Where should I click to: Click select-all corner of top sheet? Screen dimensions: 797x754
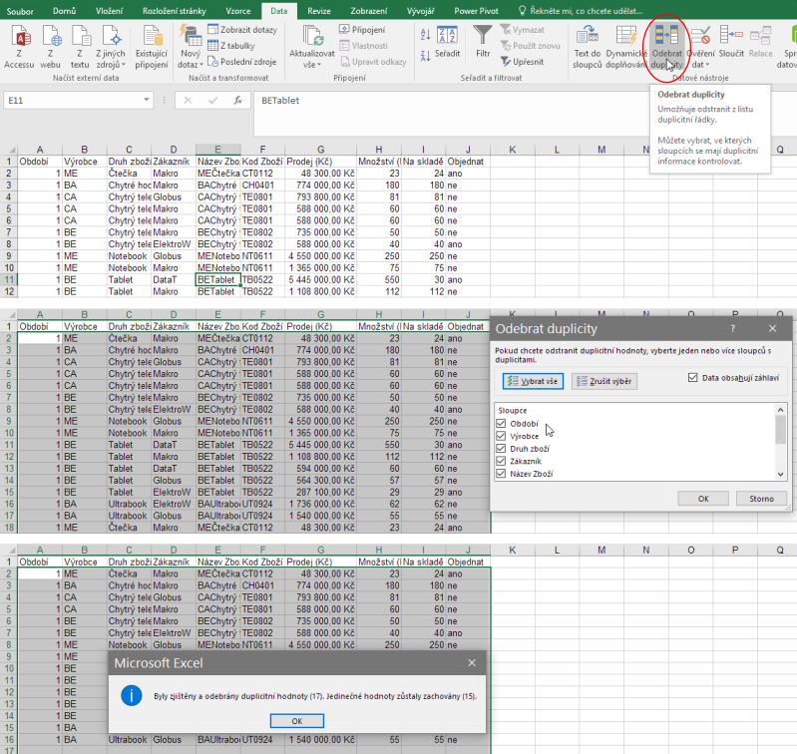click(x=9, y=150)
